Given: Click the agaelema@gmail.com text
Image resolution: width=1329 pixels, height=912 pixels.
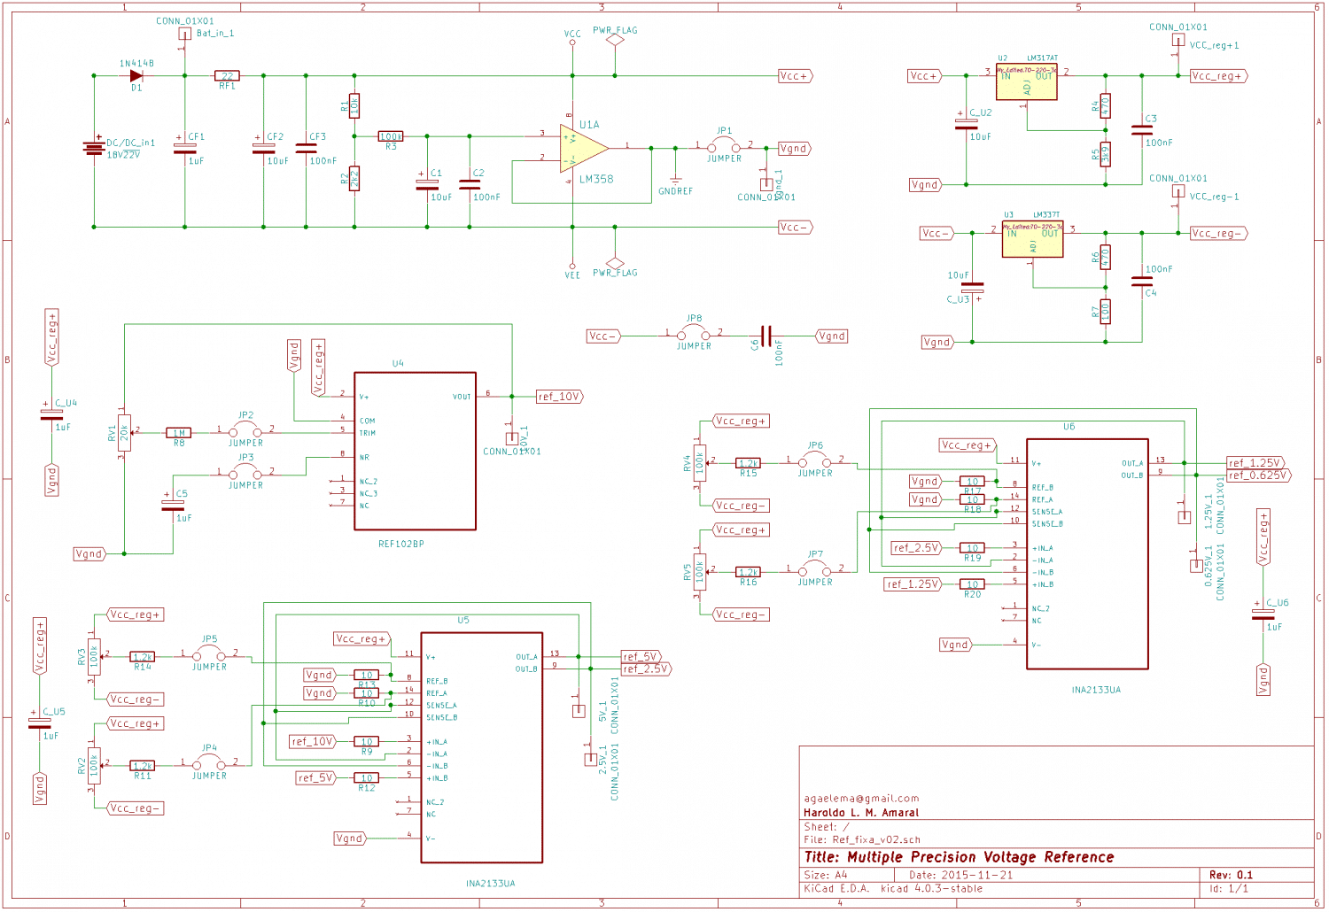Looking at the screenshot, I should click(861, 799).
